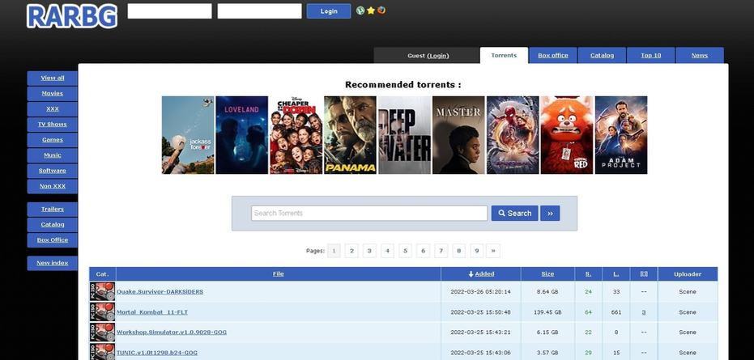The height and width of the screenshot is (360, 754).
Task: Click the » next pages button
Action: click(493, 251)
